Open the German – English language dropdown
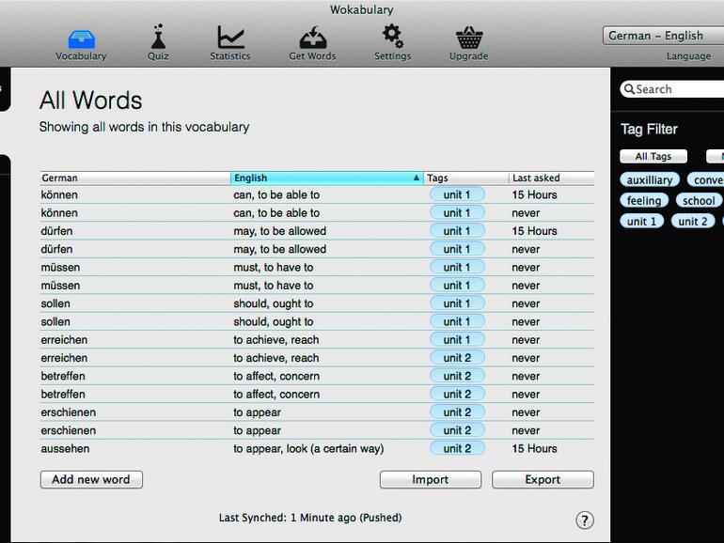 pos(663,36)
